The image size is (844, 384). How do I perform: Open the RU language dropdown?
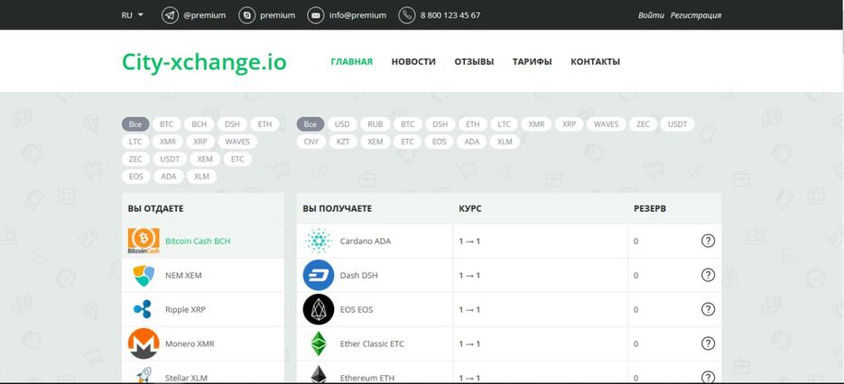click(133, 15)
